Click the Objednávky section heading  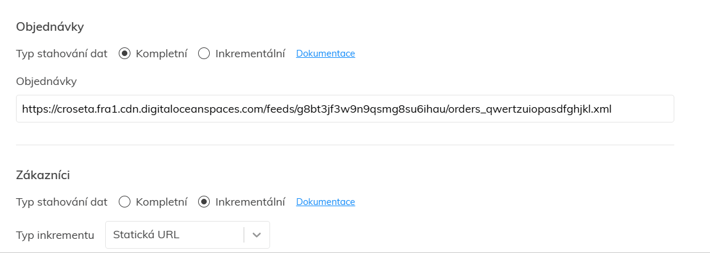click(x=50, y=26)
